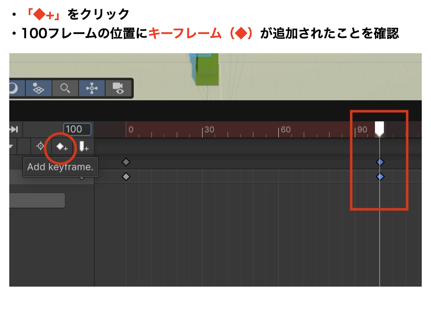This screenshot has width=431, height=323.
Task: Click the timeline ruler at frame 30
Action: tap(203, 130)
